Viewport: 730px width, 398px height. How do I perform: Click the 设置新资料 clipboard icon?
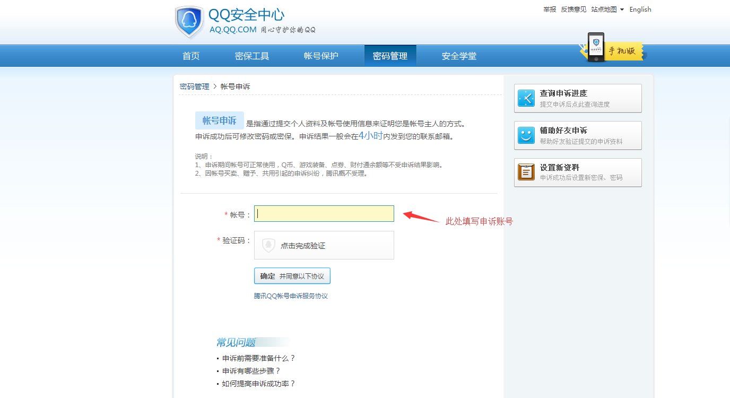coord(526,172)
